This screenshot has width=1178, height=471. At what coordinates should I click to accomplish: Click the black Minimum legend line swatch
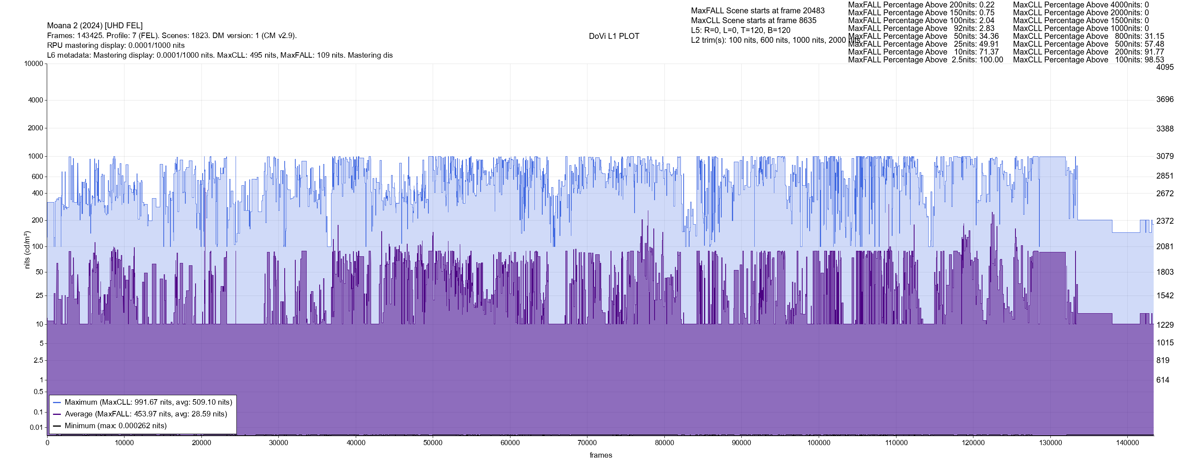(x=57, y=426)
